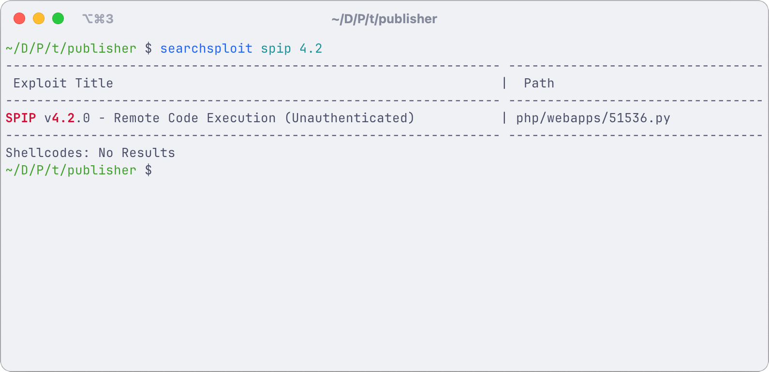769x372 pixels.
Task: Click the green path in bottom prompt
Action: 71,170
